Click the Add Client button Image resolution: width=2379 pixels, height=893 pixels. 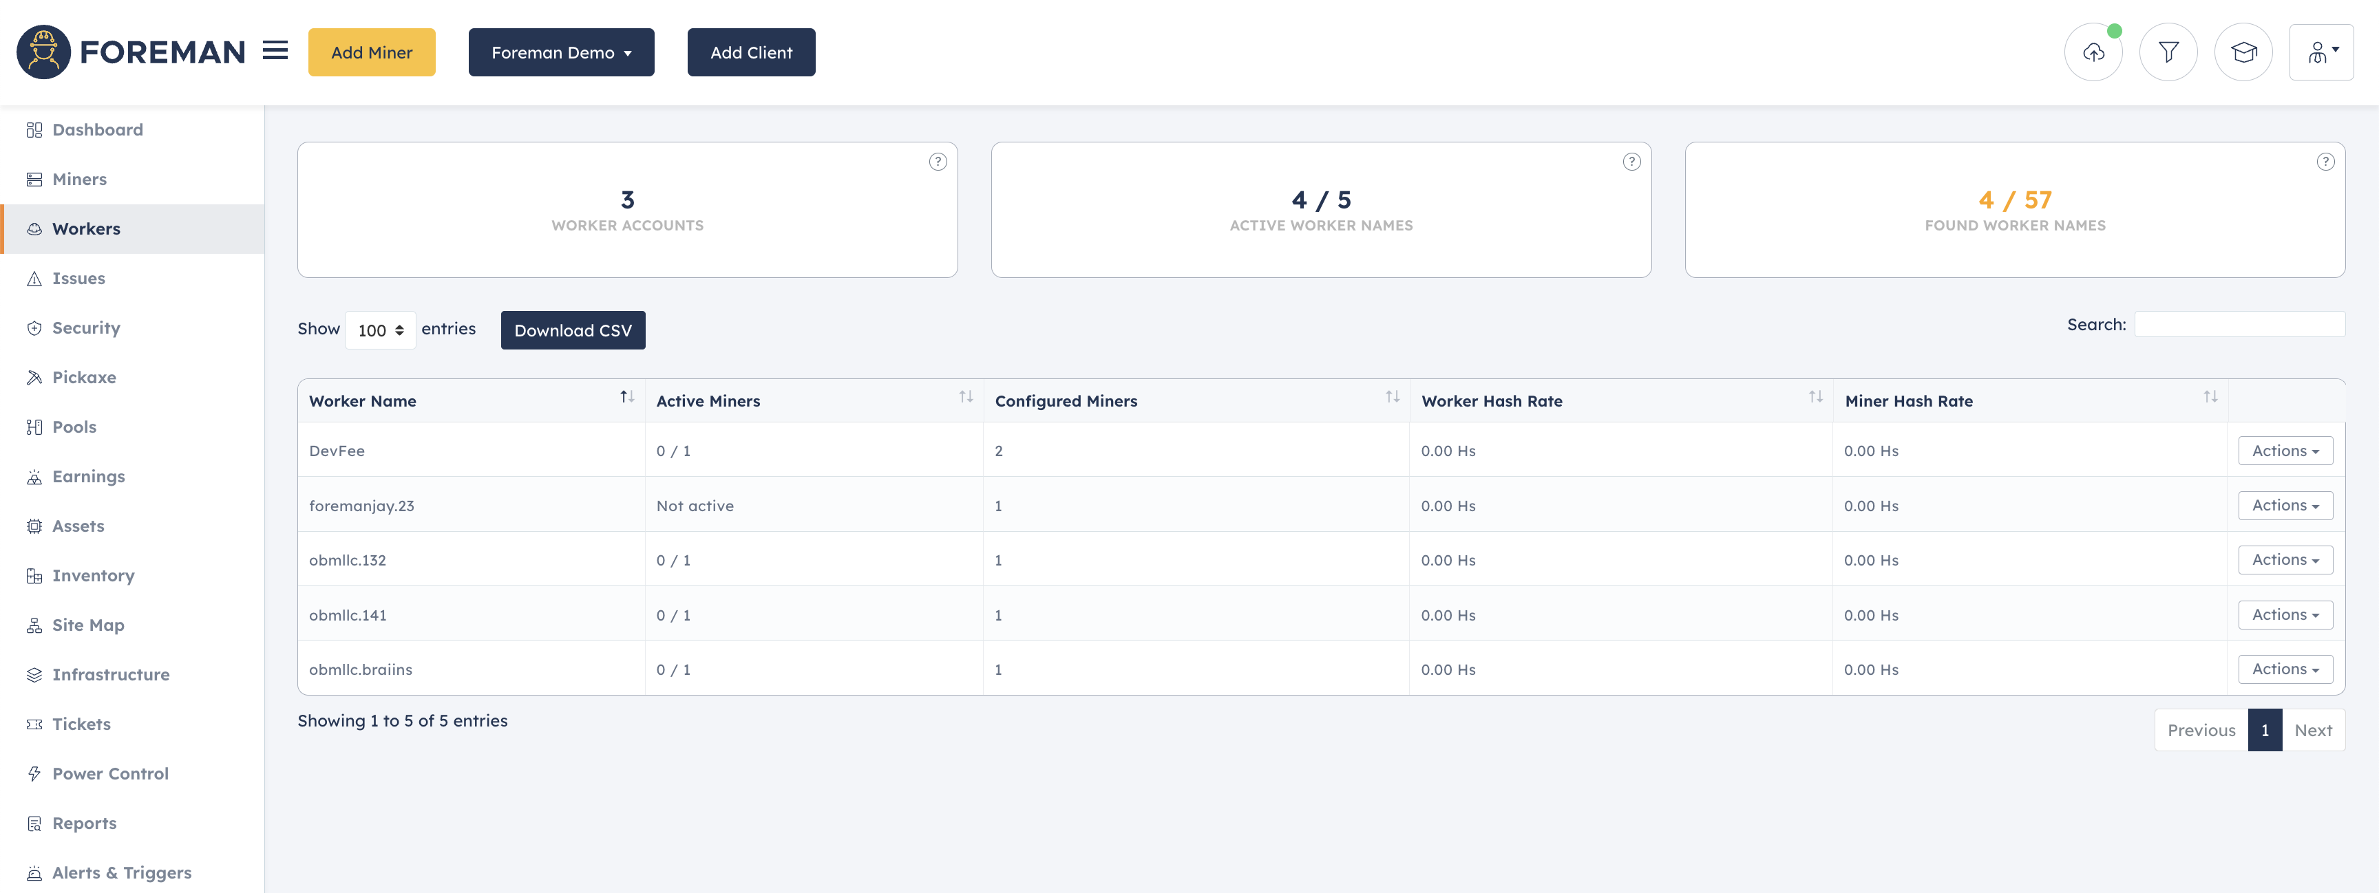pyautogui.click(x=751, y=53)
